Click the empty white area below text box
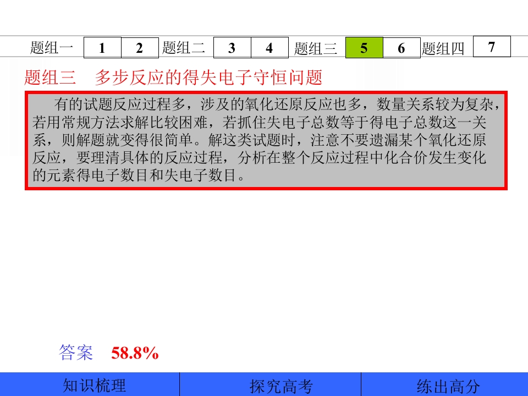Image resolution: width=528 pixels, height=396 pixels. [264, 264]
